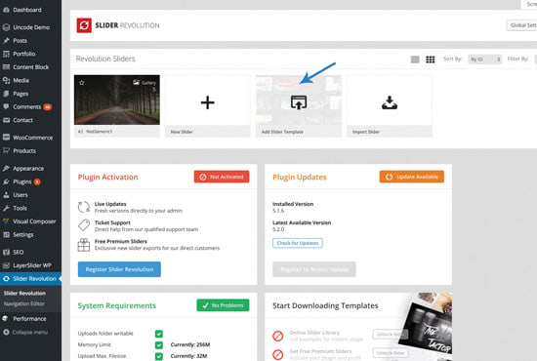Click the Products cart icon
Screen dimensions: 537x361
pyautogui.click(x=6, y=150)
